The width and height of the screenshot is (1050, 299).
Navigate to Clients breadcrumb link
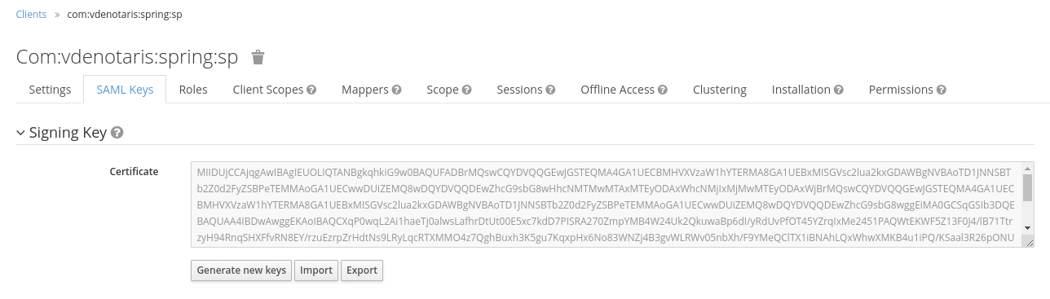31,15
